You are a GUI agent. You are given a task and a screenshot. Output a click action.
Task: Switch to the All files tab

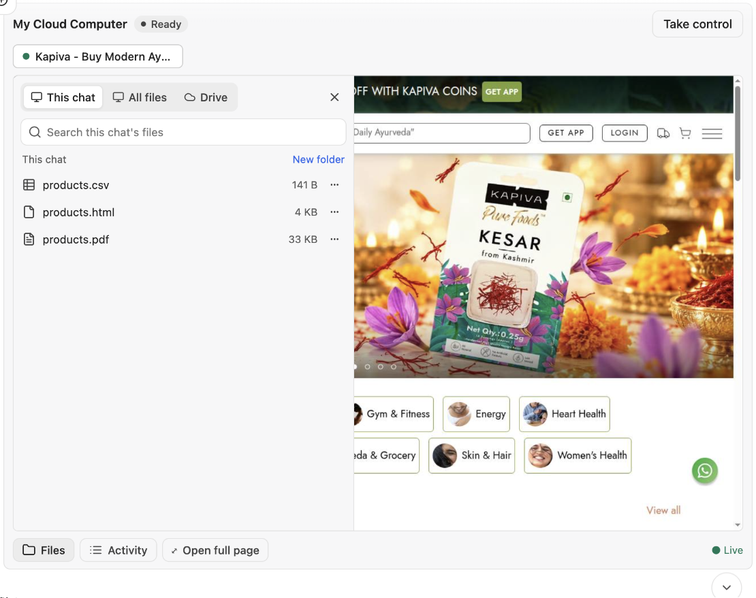[140, 97]
